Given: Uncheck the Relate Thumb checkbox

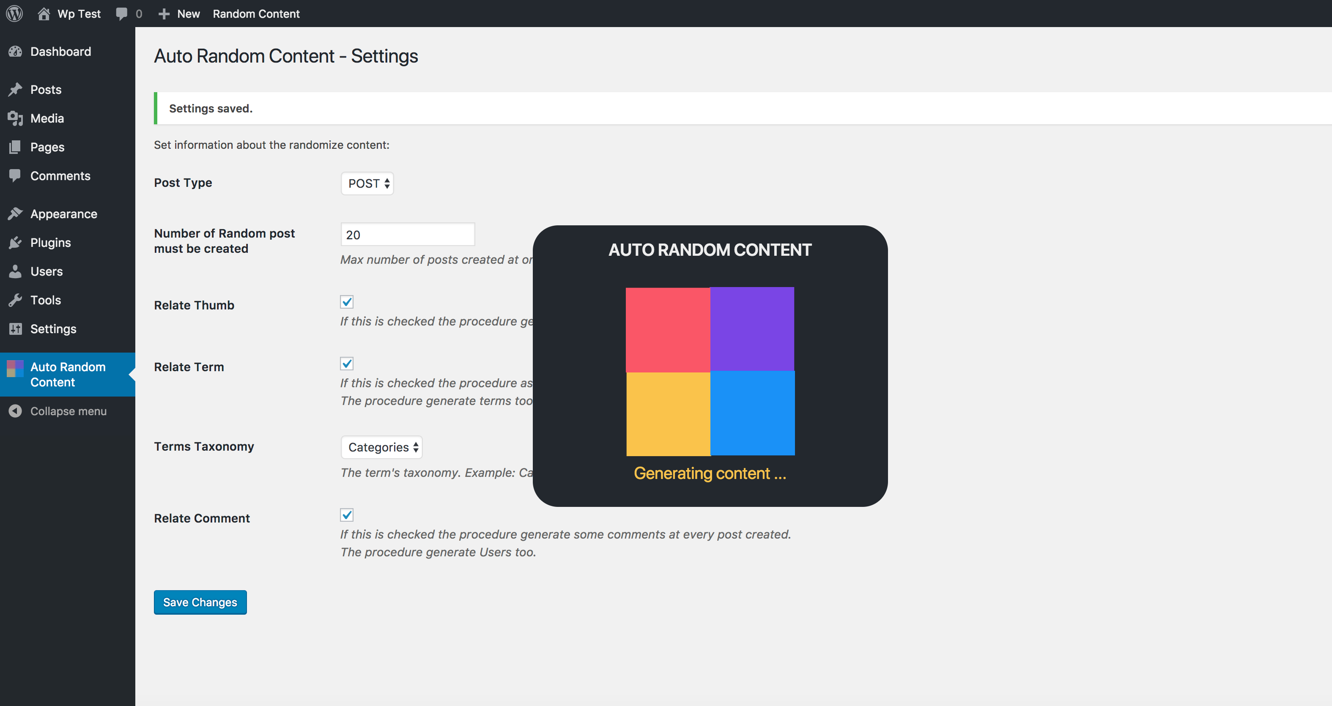Looking at the screenshot, I should [x=346, y=302].
